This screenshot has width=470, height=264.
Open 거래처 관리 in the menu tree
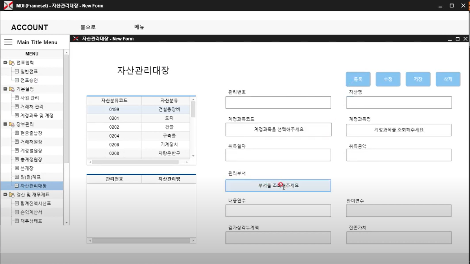point(32,107)
